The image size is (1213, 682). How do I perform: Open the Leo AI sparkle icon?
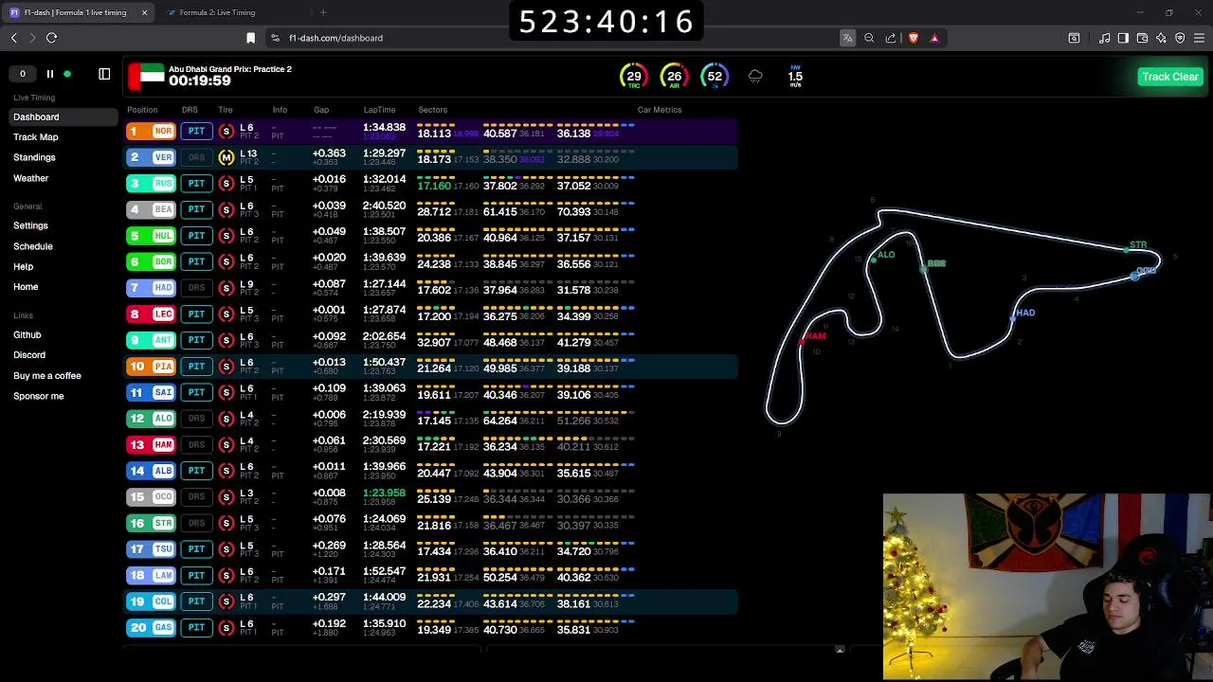1161,38
